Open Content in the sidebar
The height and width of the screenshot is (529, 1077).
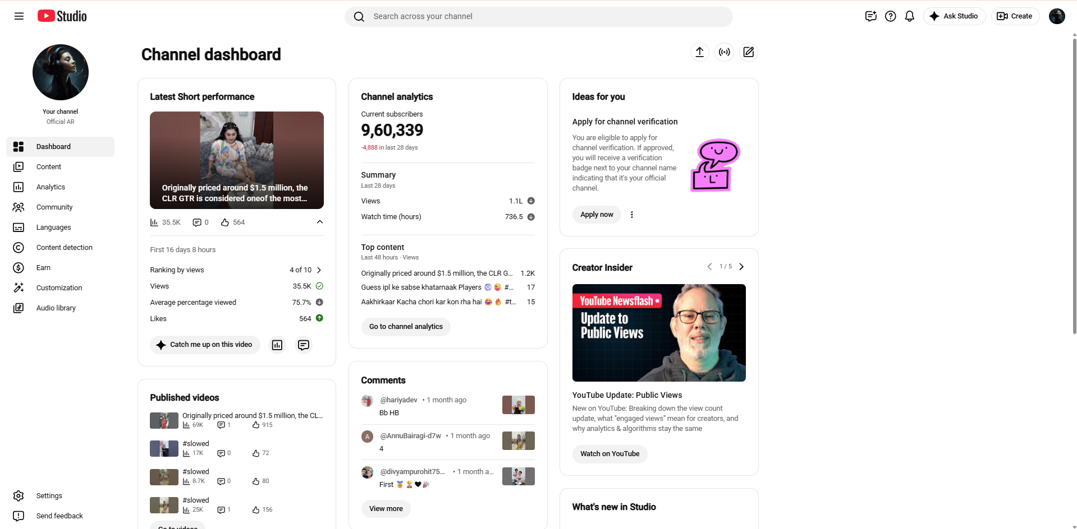pyautogui.click(x=61, y=167)
